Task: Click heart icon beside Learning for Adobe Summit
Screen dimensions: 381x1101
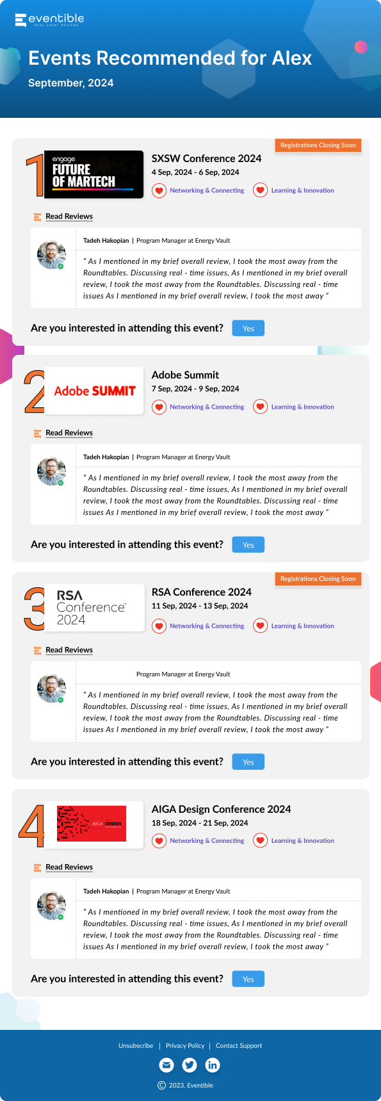Action: coord(260,407)
